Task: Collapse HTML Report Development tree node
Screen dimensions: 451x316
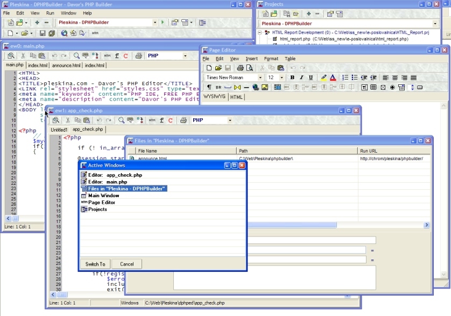Action: (260, 32)
